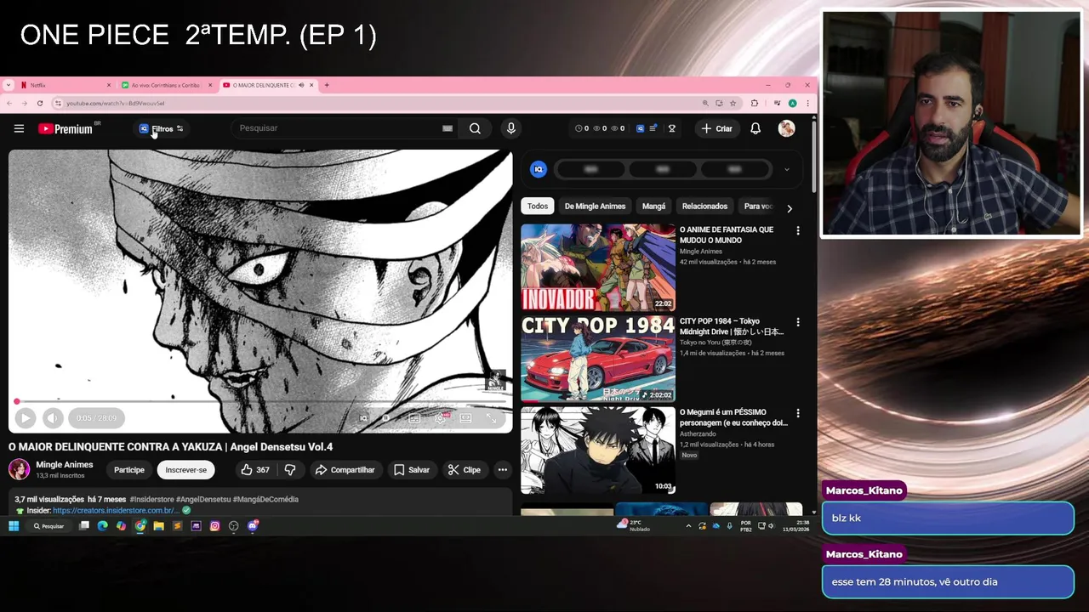1089x612 pixels.
Task: Bookmark this page with the star
Action: pos(733,103)
